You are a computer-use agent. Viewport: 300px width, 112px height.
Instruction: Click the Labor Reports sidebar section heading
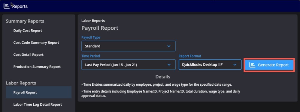click(x=21, y=83)
